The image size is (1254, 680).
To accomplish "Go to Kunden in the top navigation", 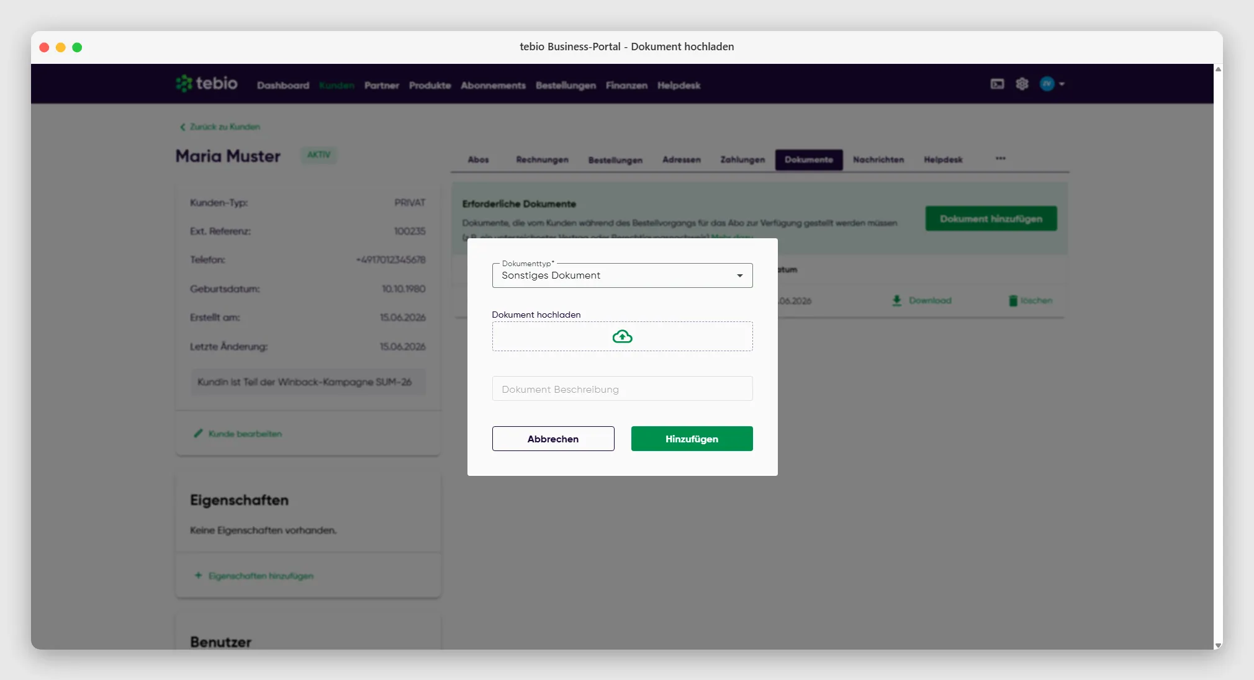I will (x=336, y=85).
